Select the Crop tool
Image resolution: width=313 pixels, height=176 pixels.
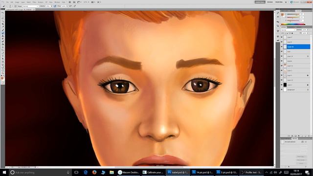[x=3, y=24]
